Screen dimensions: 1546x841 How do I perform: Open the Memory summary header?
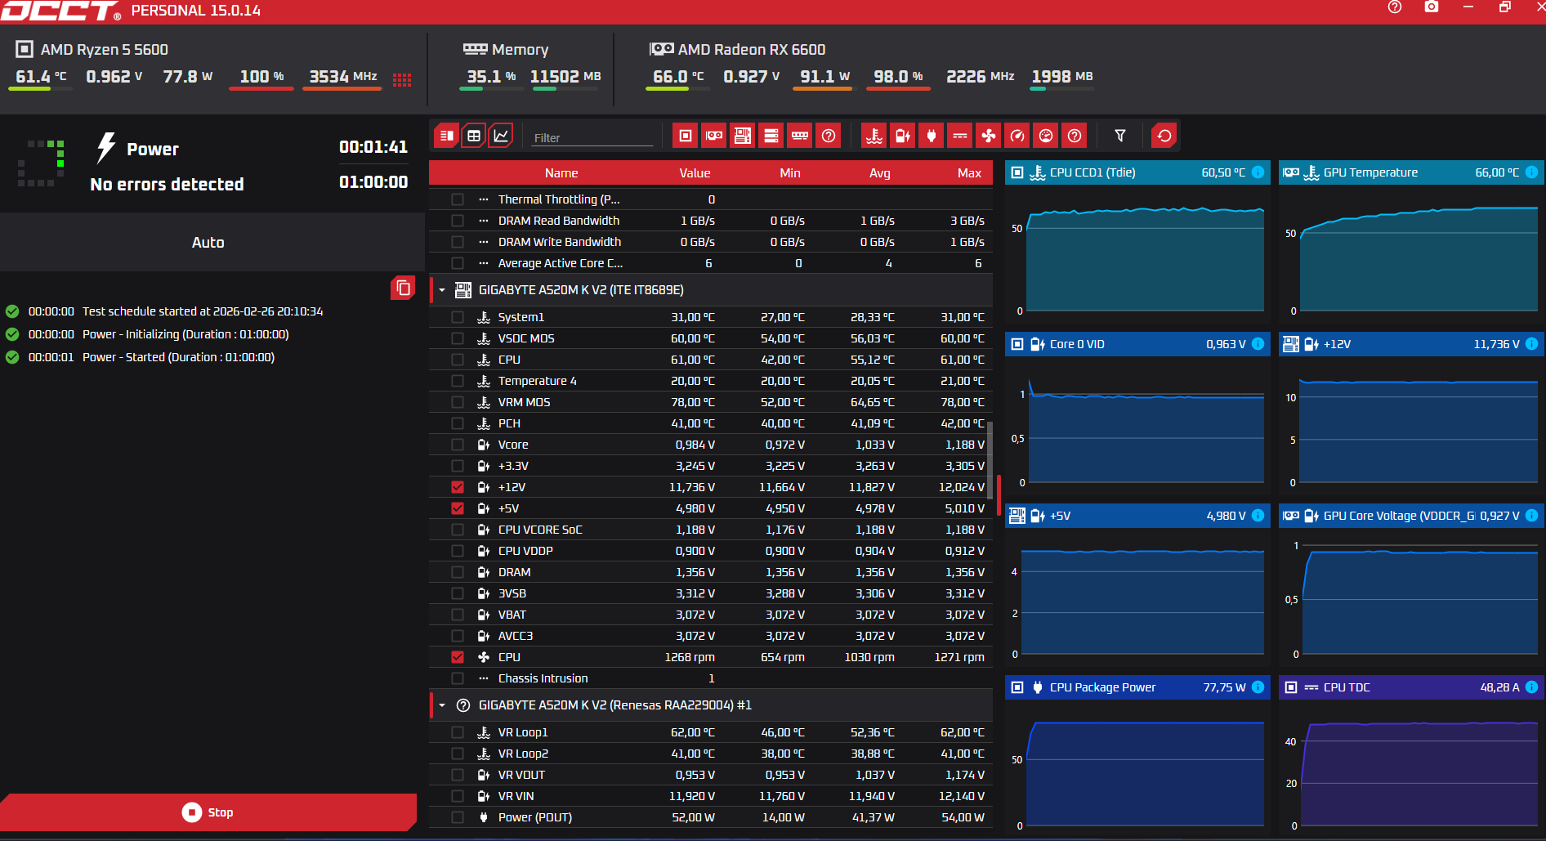coord(506,50)
